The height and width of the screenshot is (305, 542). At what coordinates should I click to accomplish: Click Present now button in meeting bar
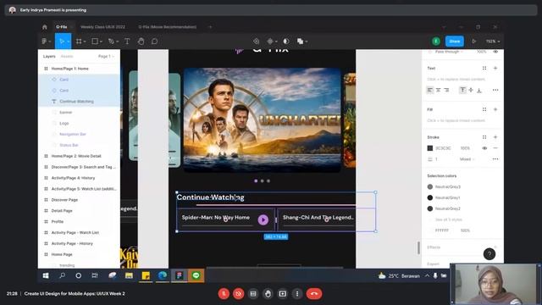282,294
